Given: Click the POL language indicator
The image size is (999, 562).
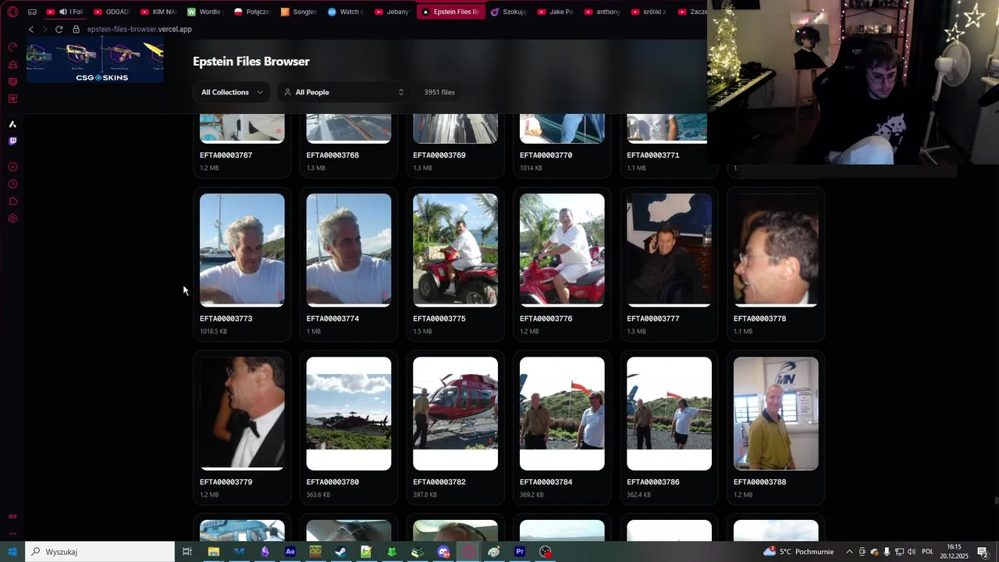Looking at the screenshot, I should point(928,552).
